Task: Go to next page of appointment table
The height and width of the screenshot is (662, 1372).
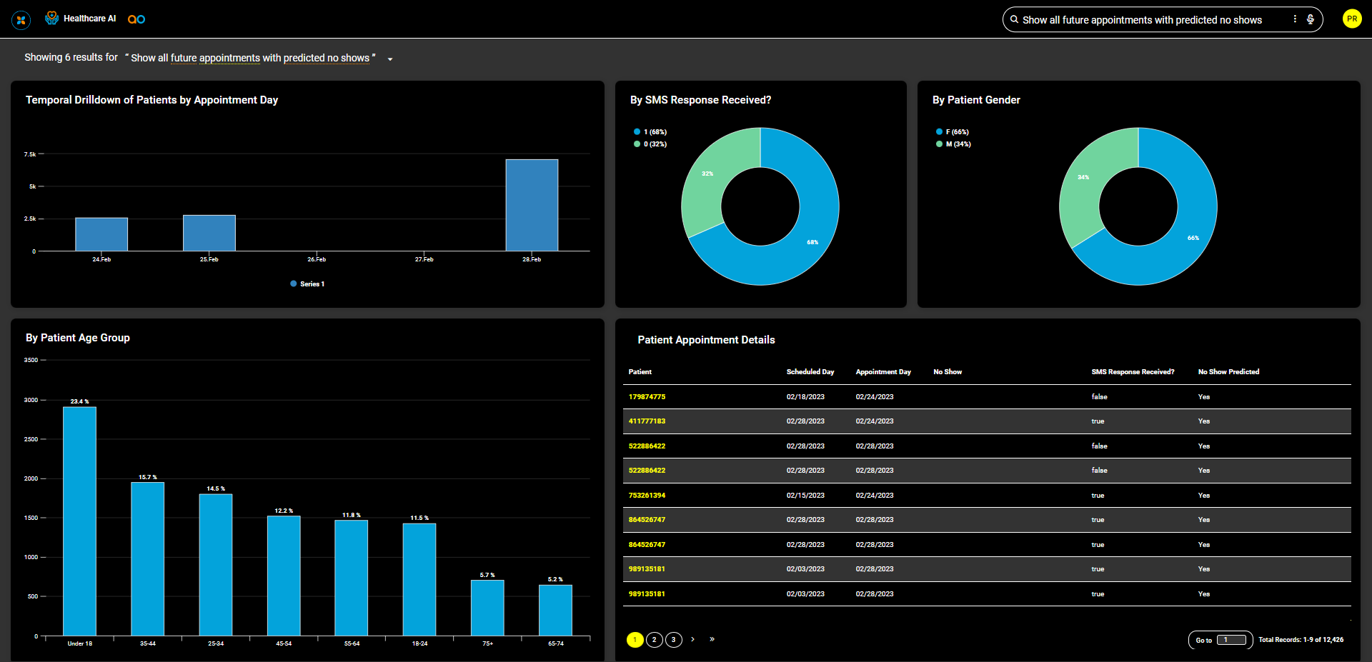Action: click(x=692, y=639)
